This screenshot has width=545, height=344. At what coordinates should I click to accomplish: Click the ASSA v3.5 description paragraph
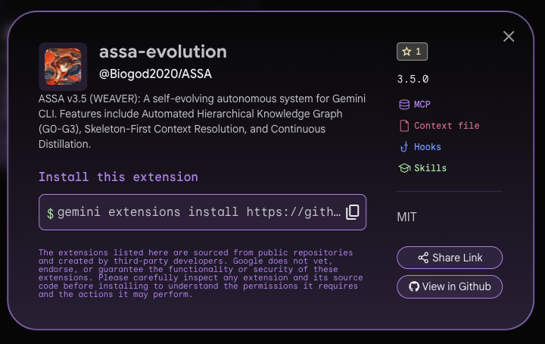(x=202, y=121)
